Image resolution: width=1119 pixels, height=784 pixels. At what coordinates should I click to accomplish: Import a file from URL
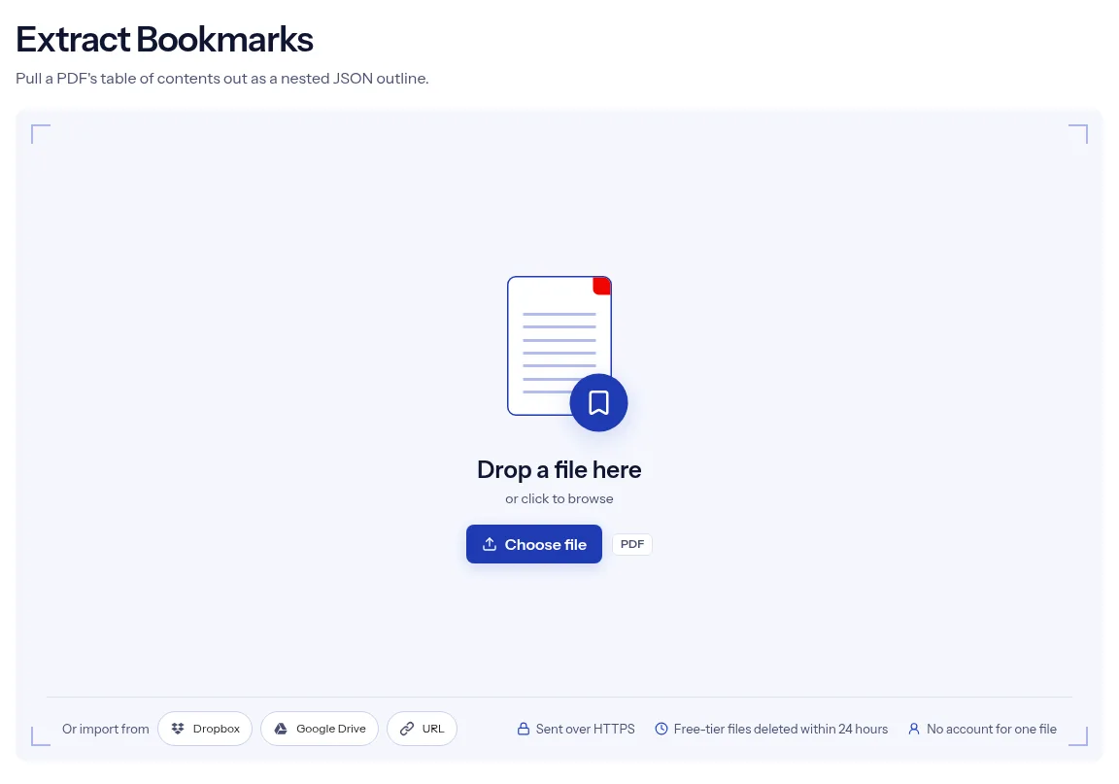[x=422, y=729]
